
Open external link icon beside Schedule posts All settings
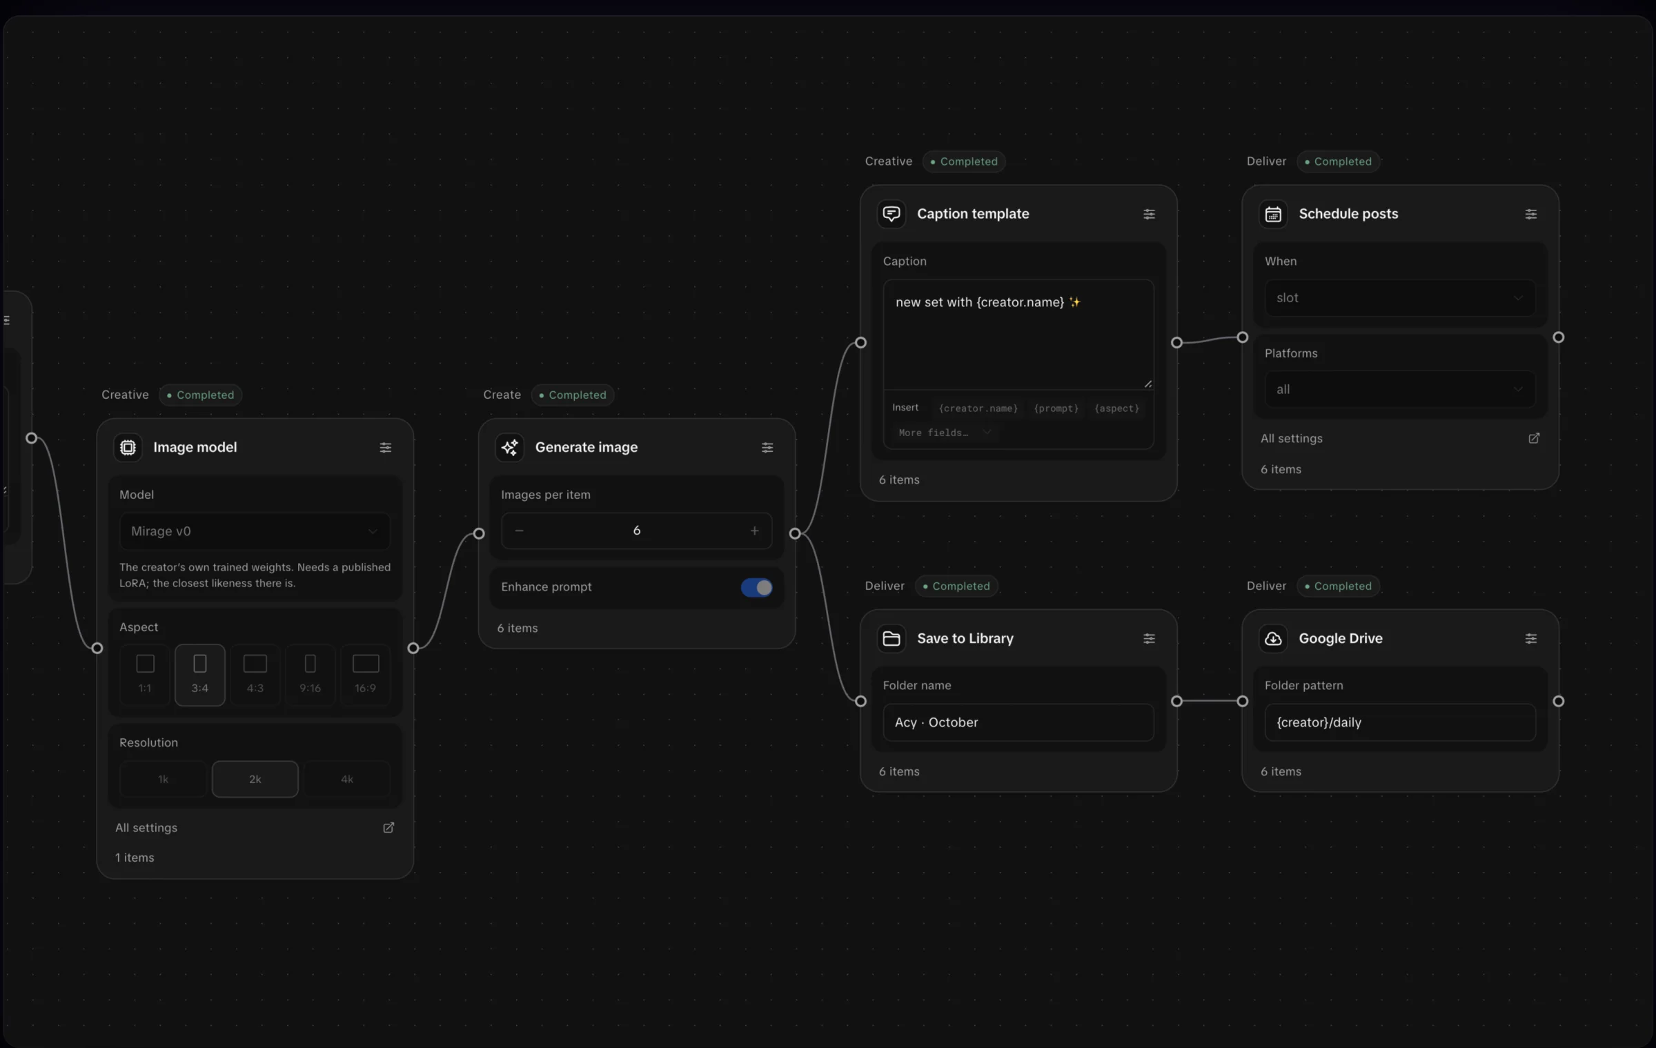tap(1534, 438)
